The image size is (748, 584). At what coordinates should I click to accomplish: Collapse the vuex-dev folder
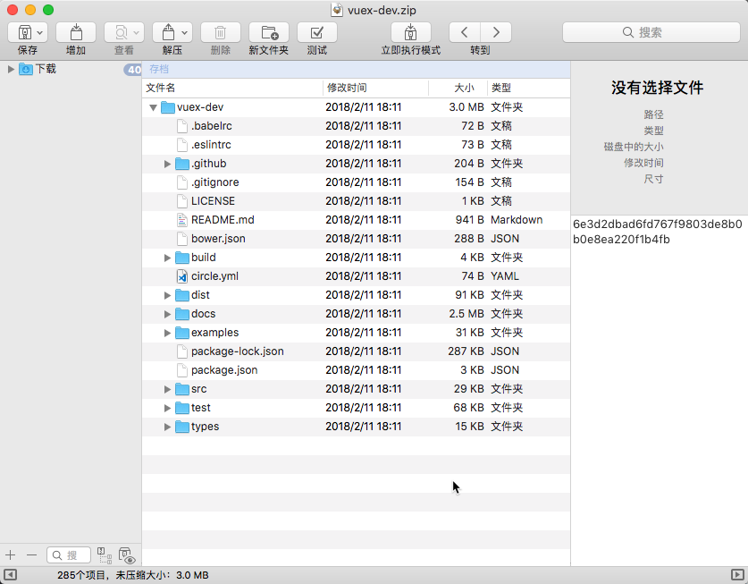(x=153, y=107)
